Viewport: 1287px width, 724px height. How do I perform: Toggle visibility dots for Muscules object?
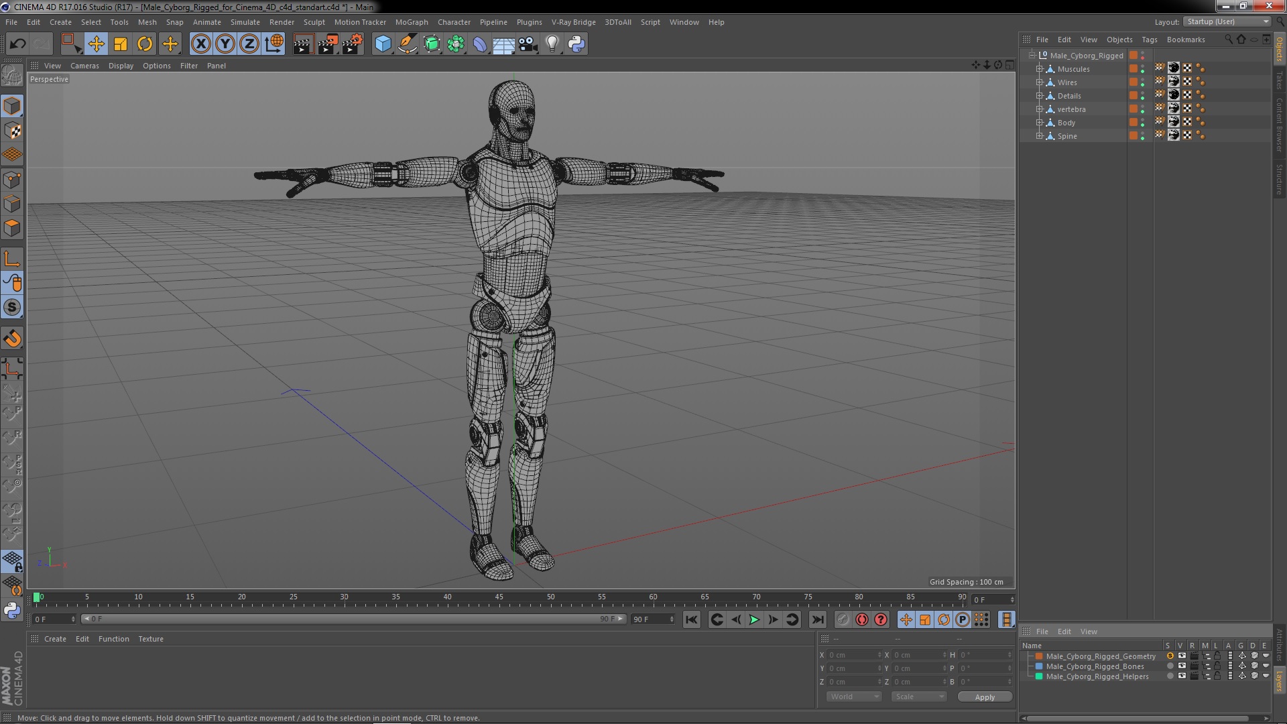[1143, 69]
